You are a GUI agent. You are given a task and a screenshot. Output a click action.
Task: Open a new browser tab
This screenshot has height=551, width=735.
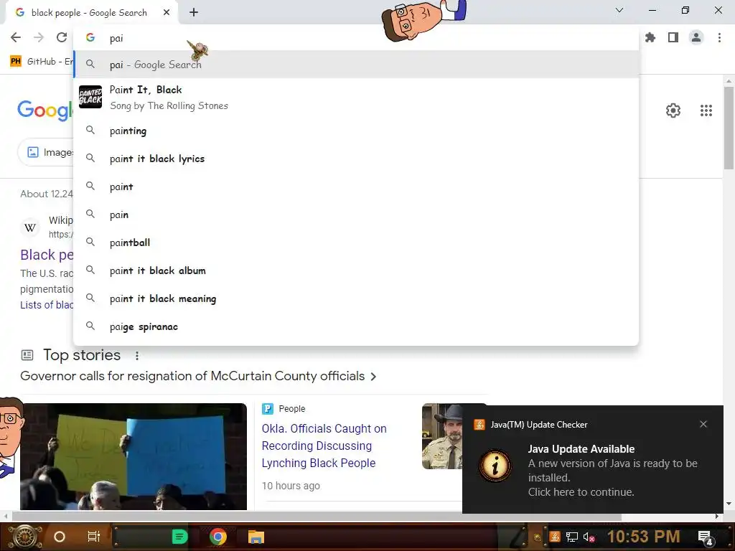(x=194, y=12)
